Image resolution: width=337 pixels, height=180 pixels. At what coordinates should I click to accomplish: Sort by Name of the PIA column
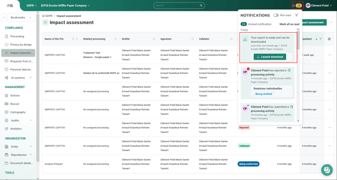tap(73, 39)
